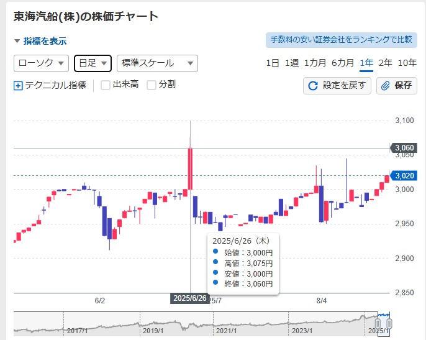Screen dimensions: 426x340
Task: Open the ローソク chart type dropdown
Action: [41, 63]
